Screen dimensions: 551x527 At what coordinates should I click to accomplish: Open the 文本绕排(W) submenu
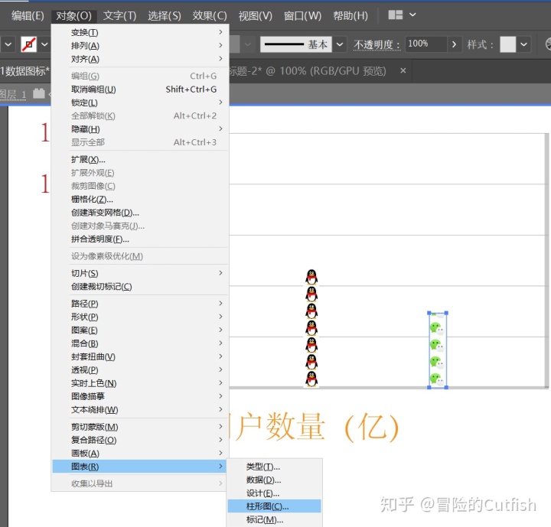140,410
